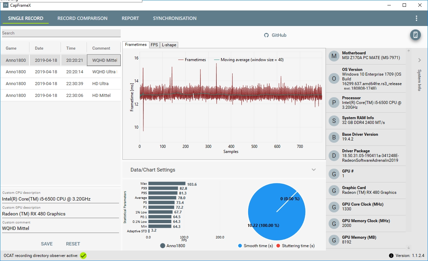Click the RESET button

pyautogui.click(x=73, y=244)
